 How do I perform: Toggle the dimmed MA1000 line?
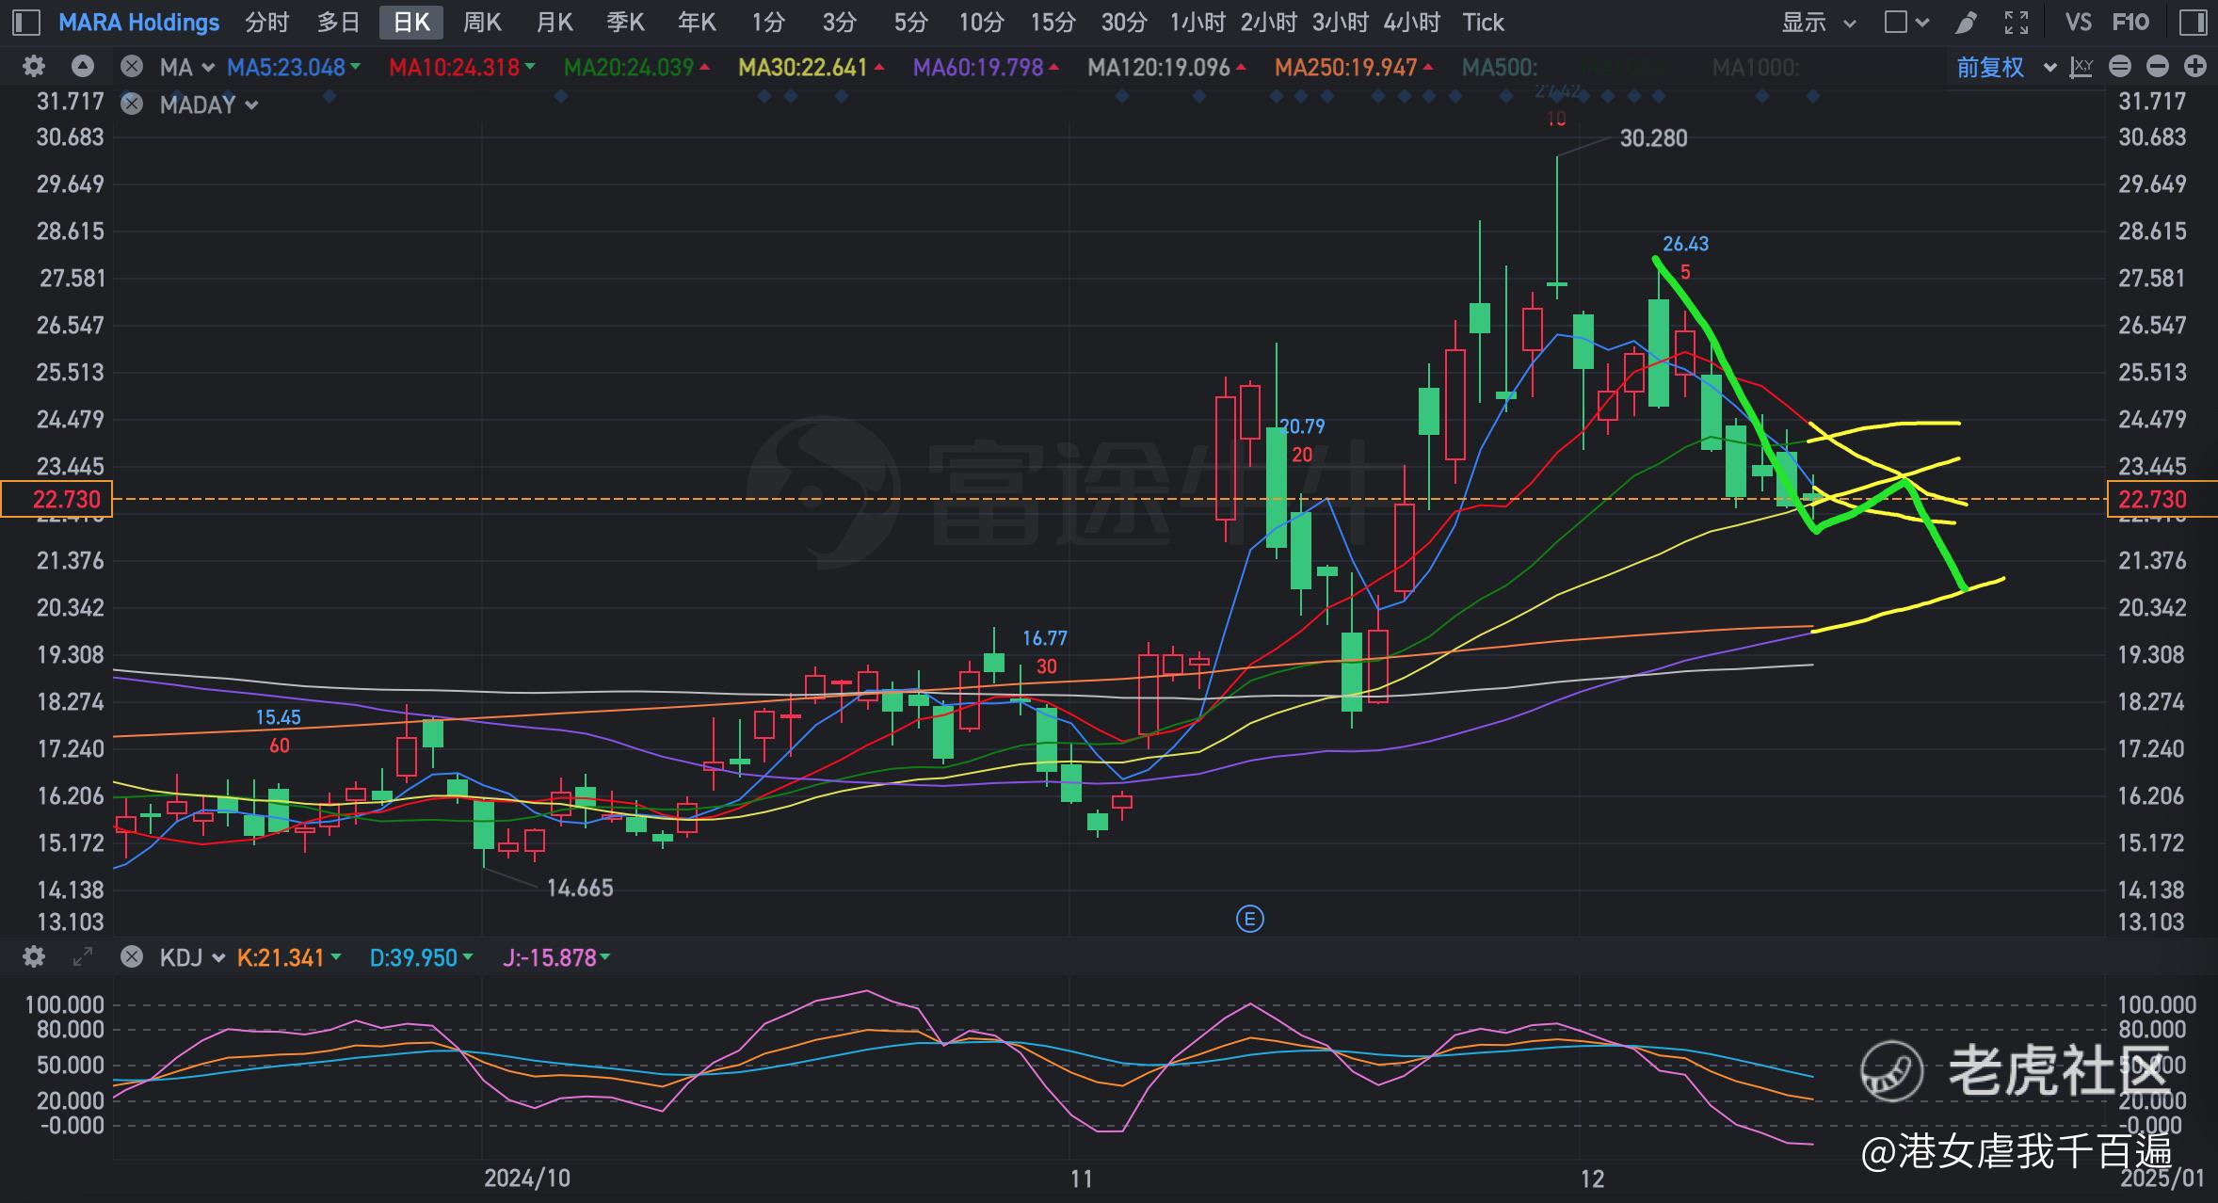[1756, 67]
